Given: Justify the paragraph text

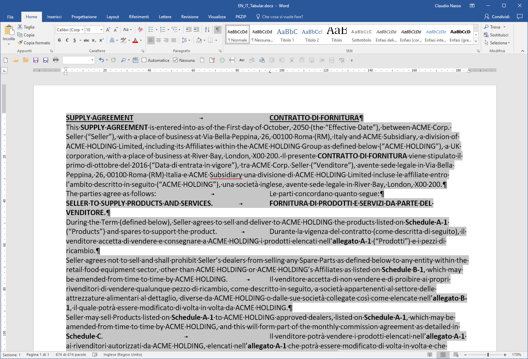Looking at the screenshot, I should pyautogui.click(x=174, y=40).
